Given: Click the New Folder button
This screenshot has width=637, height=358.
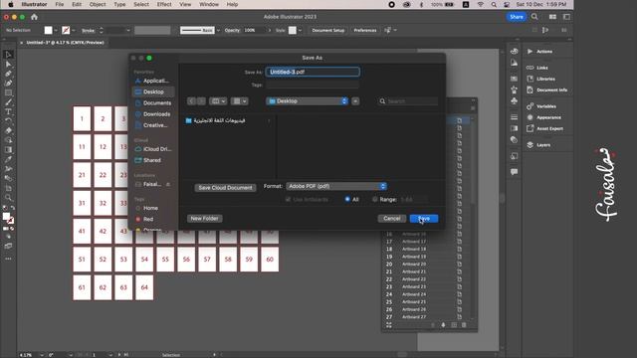Looking at the screenshot, I should (x=205, y=219).
